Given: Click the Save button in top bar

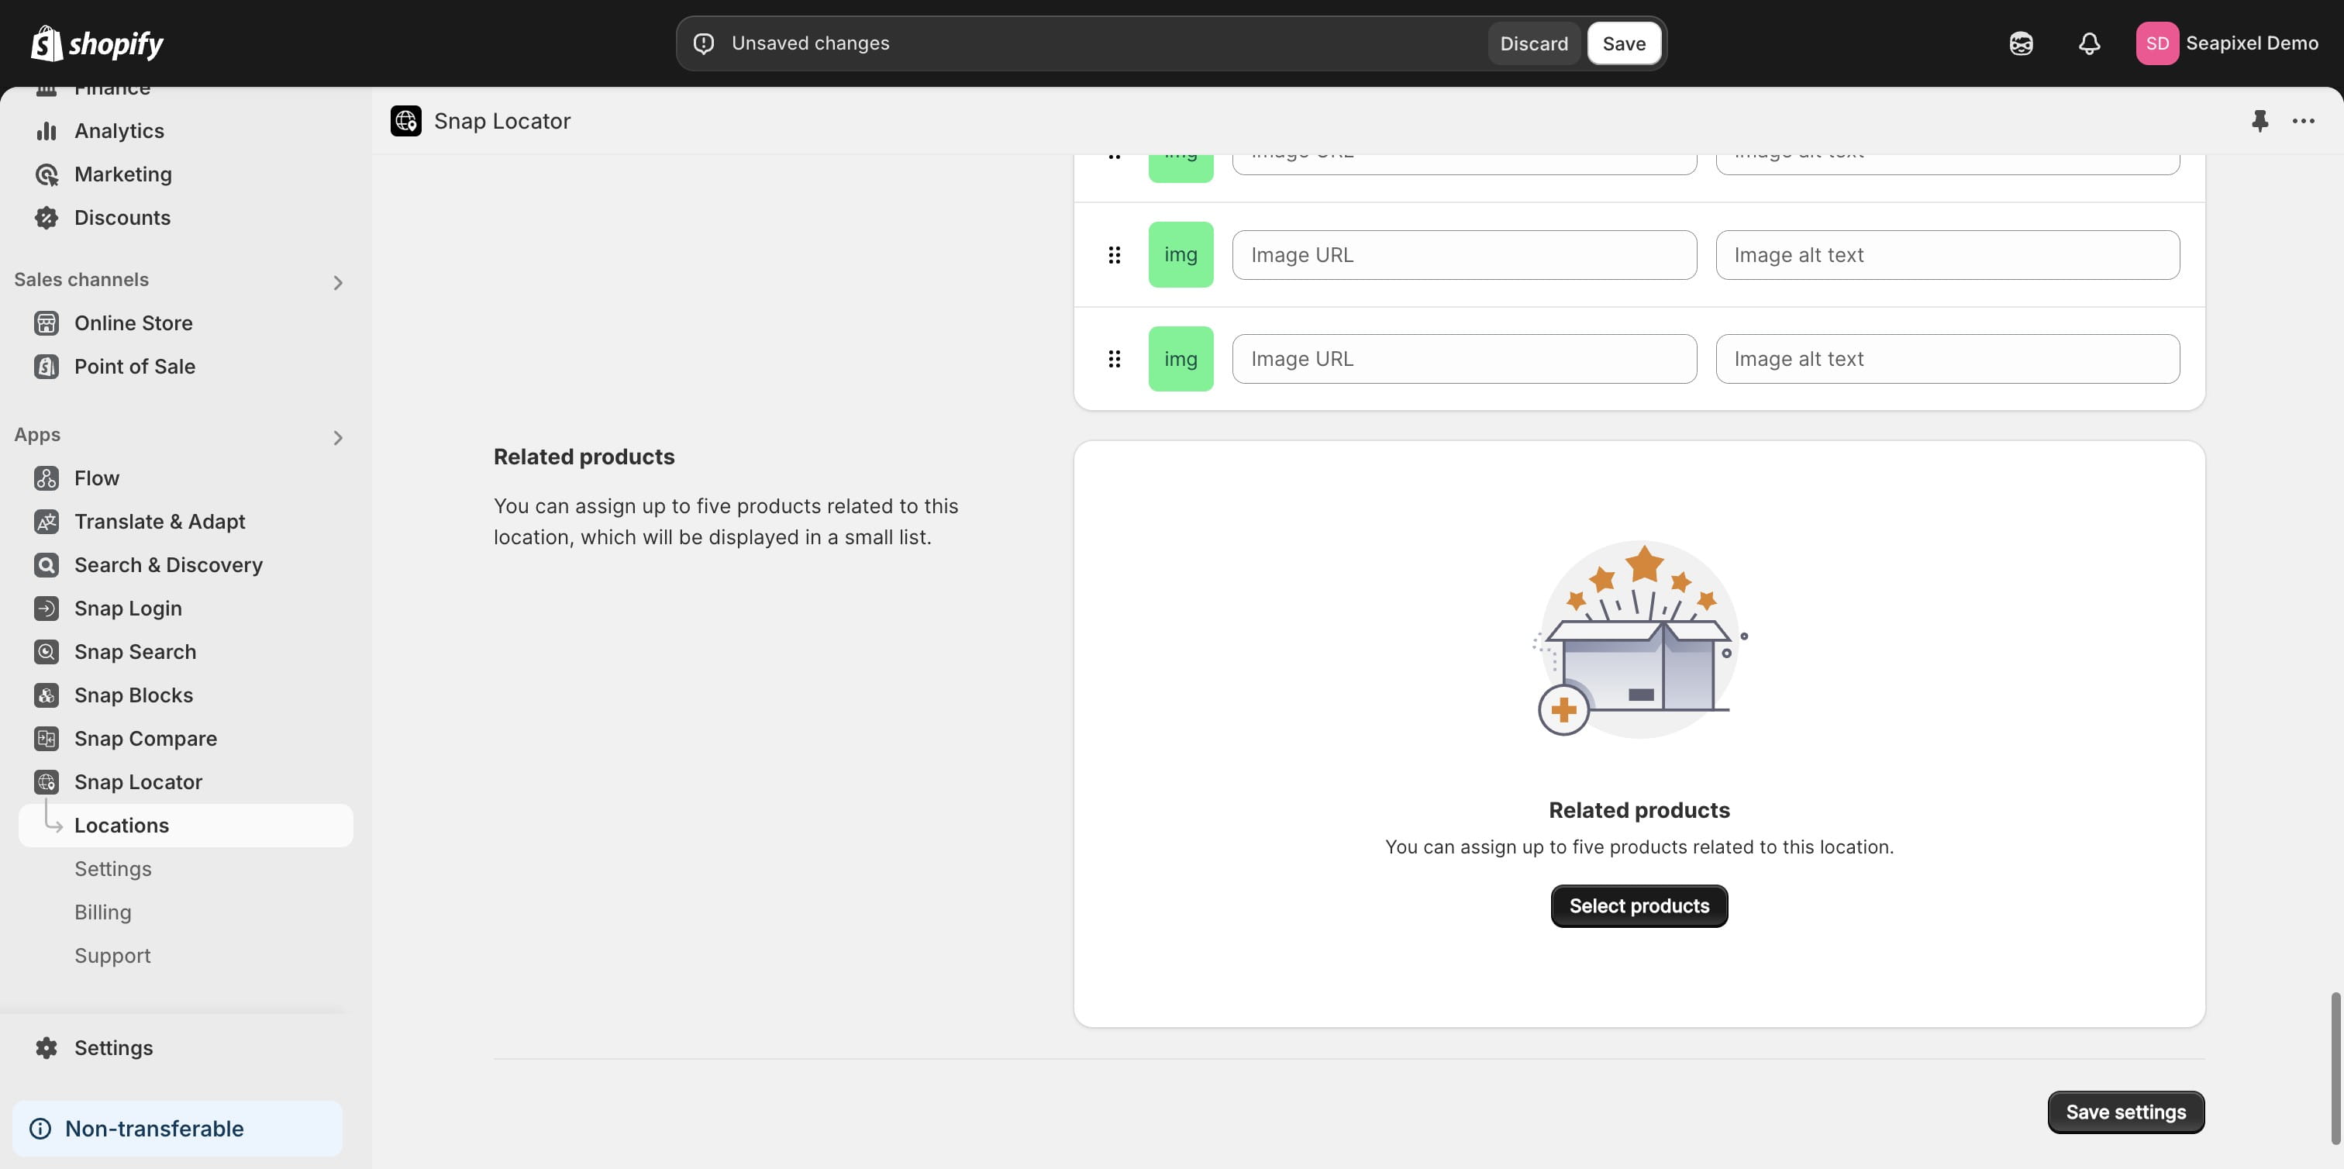Looking at the screenshot, I should click(x=1624, y=43).
